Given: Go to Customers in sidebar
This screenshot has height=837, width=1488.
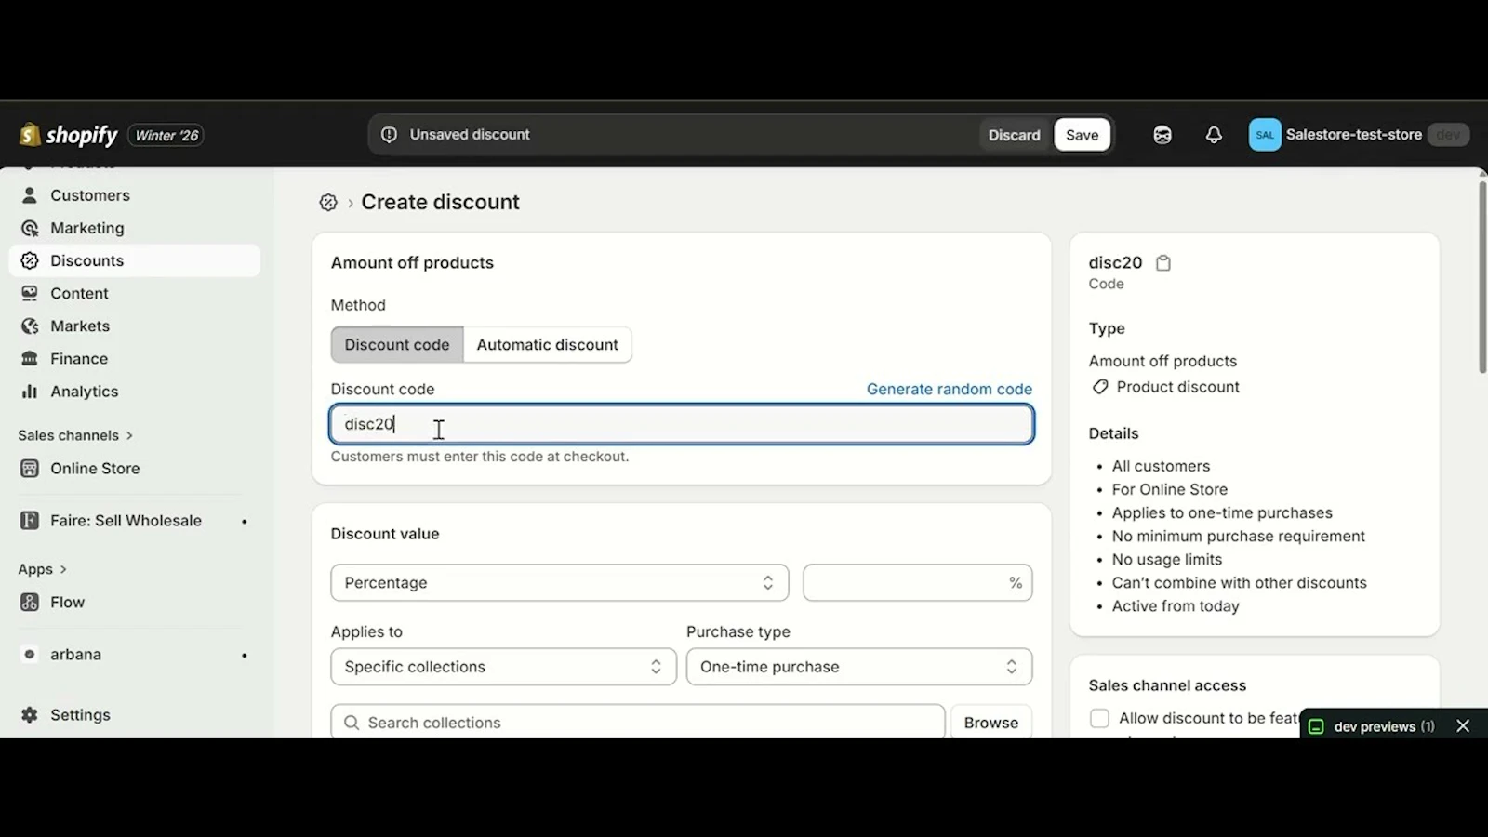Looking at the screenshot, I should coord(135,195).
